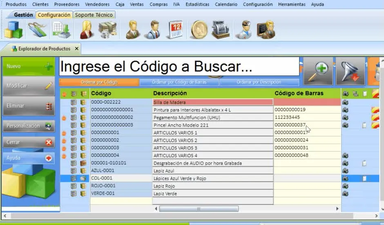
Task: Click the code search input field
Action: 179,66
